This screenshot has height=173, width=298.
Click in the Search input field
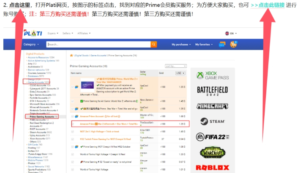click(x=98, y=44)
